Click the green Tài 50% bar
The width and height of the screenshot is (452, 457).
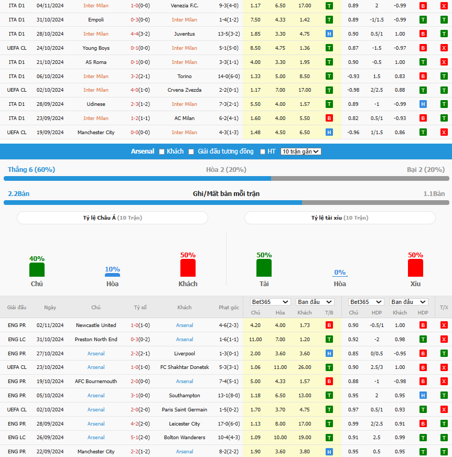pyautogui.click(x=264, y=268)
